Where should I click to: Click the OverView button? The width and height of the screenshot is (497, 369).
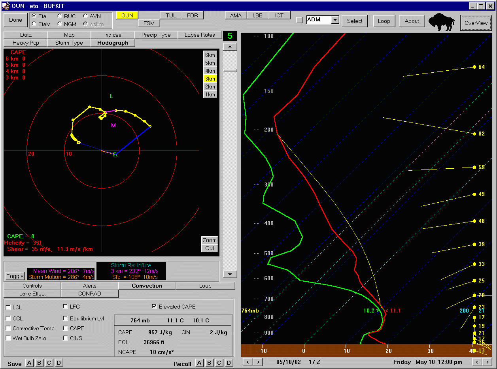click(x=476, y=23)
